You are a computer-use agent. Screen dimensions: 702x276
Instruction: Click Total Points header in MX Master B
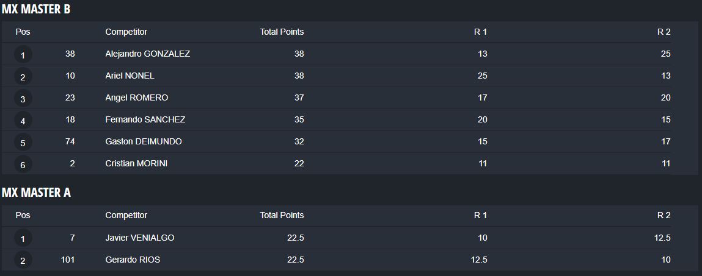point(282,32)
